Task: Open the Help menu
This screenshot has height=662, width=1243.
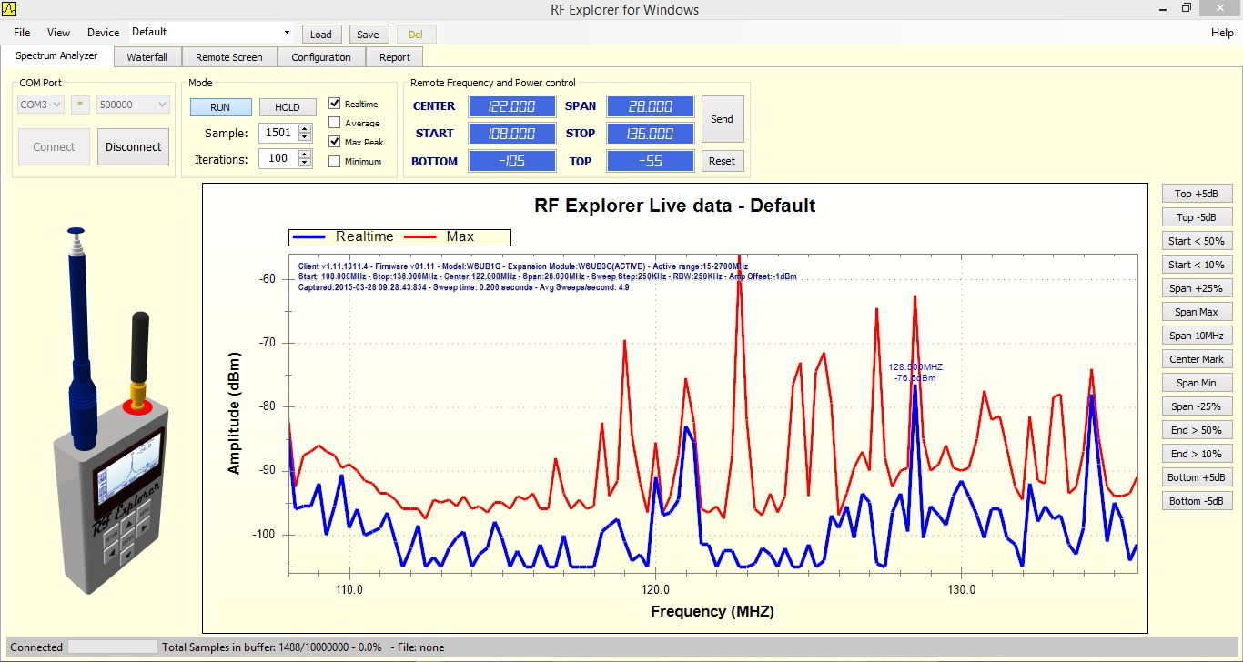Action: [1222, 33]
